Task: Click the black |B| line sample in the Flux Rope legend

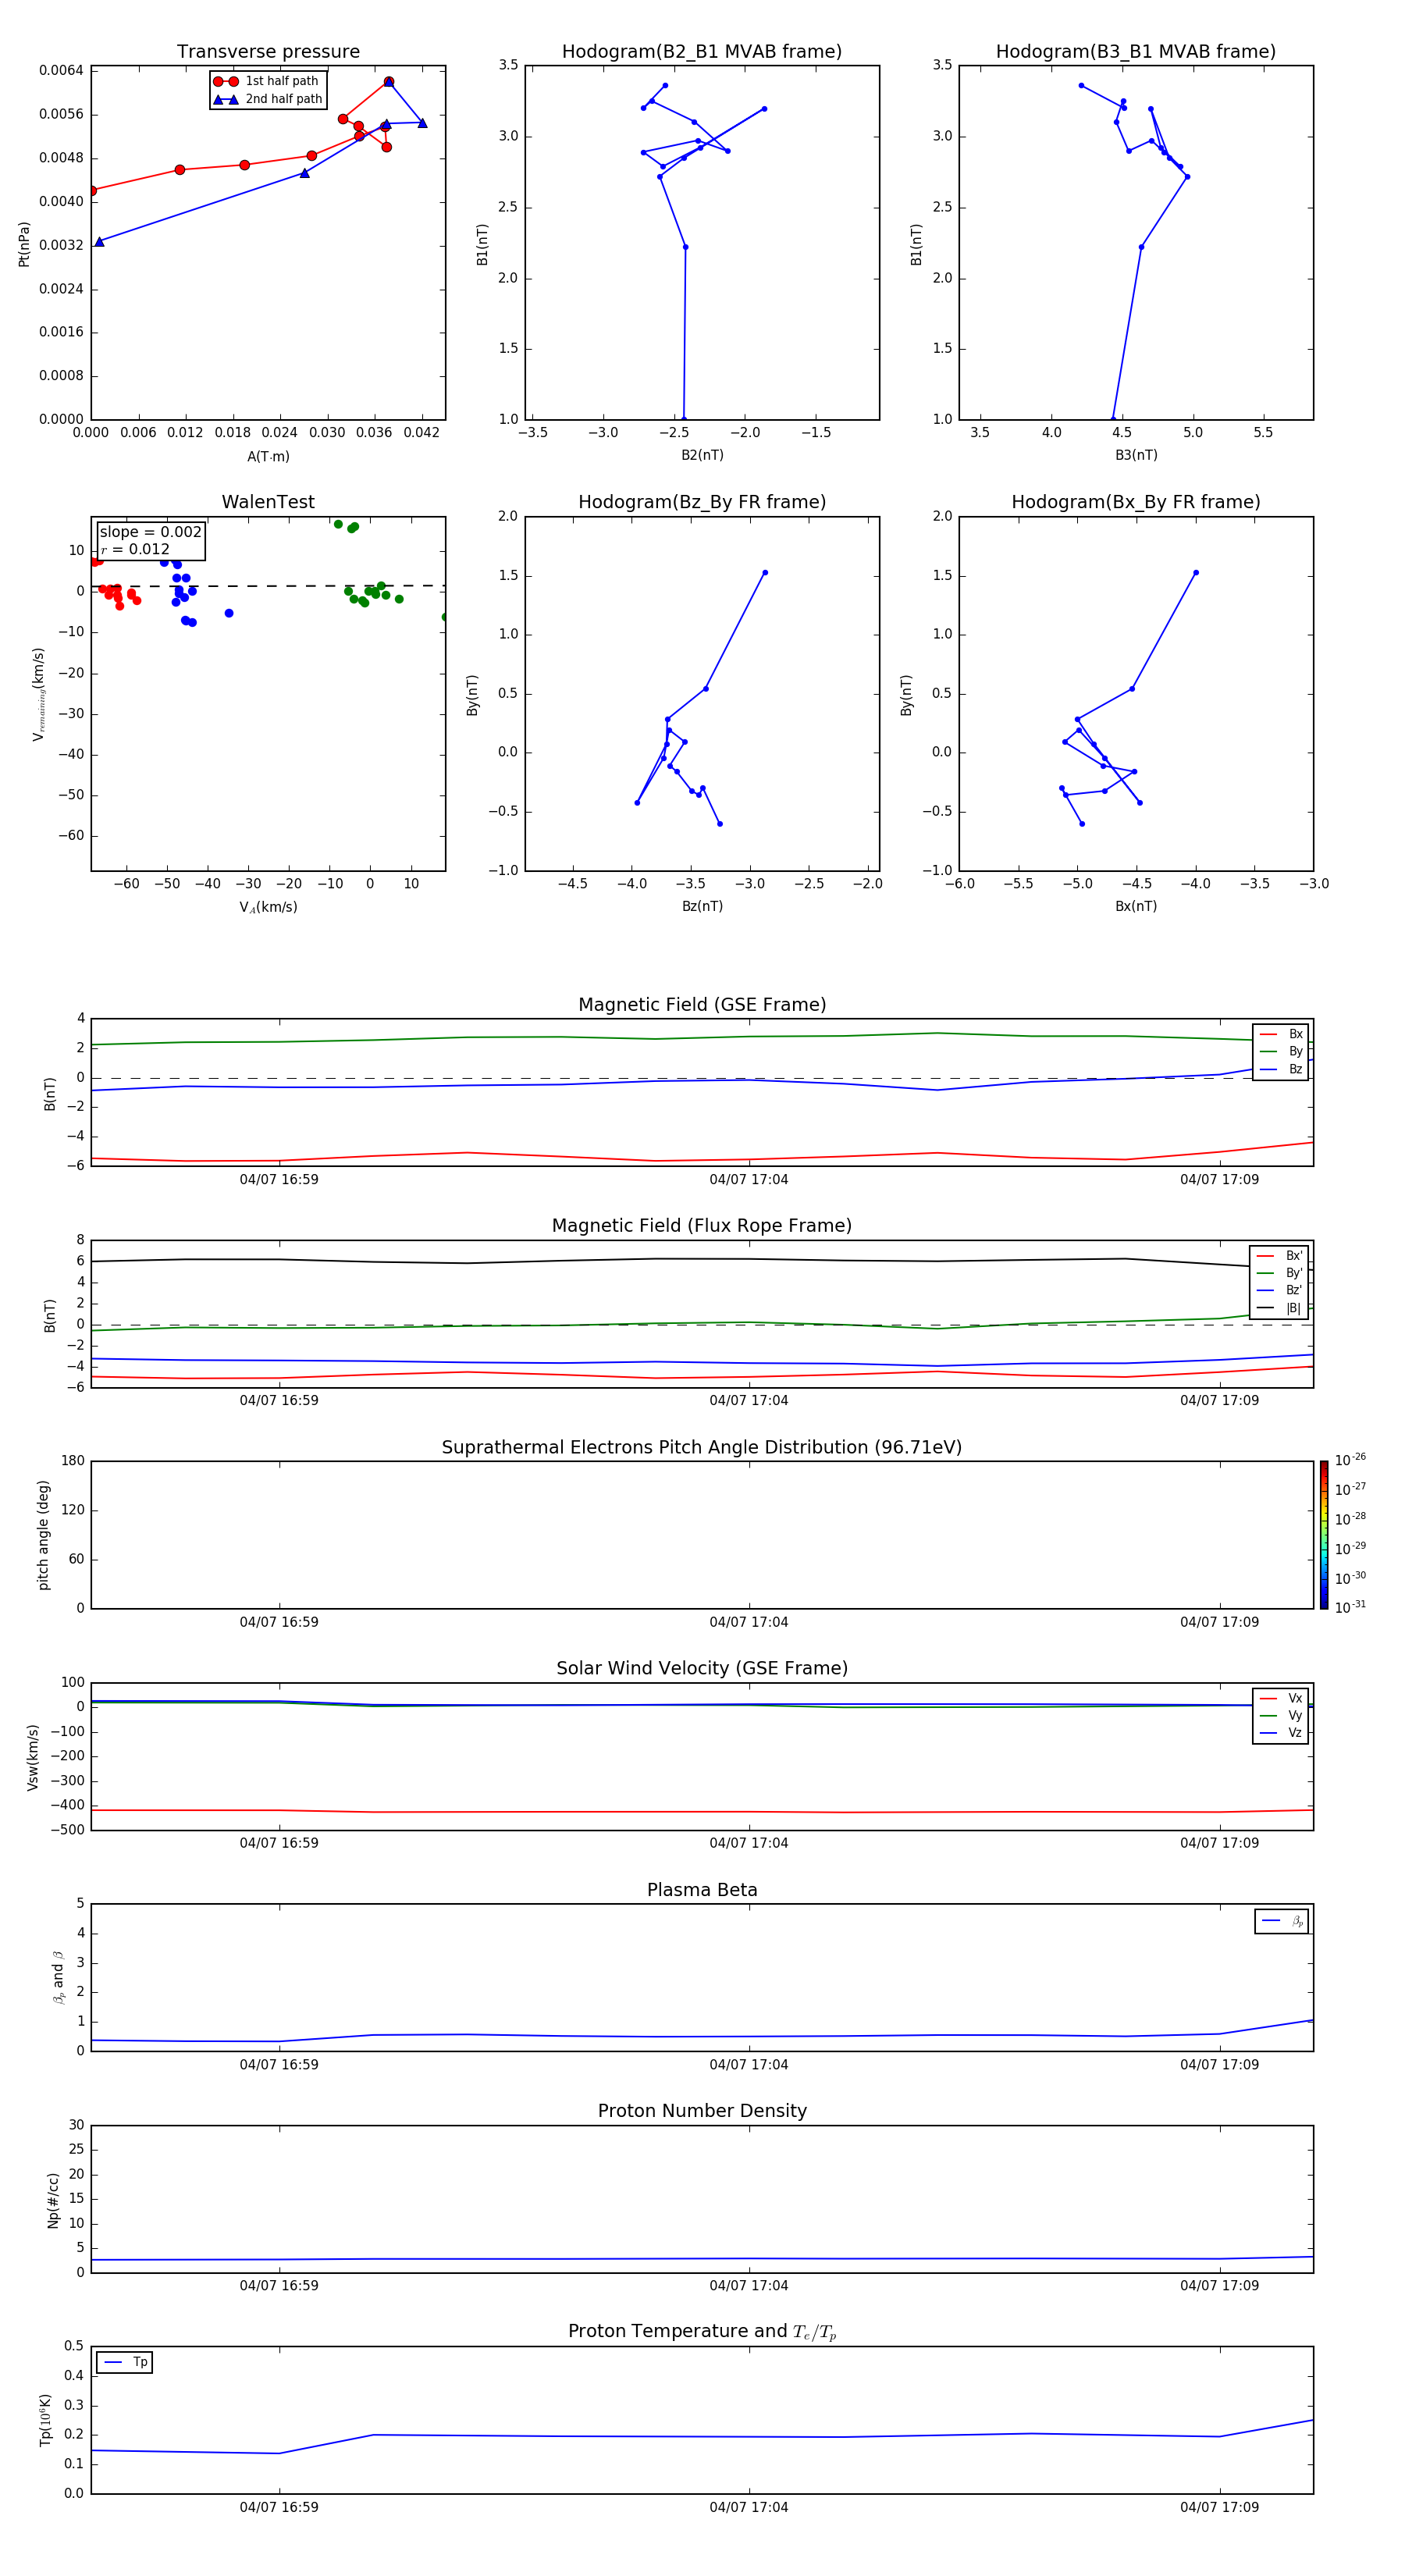Action: 1265,1308
